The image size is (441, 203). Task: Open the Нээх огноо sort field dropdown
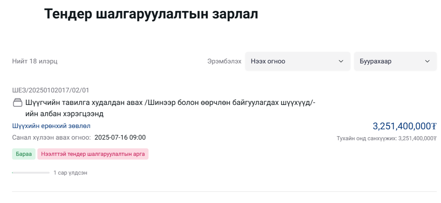pos(298,61)
